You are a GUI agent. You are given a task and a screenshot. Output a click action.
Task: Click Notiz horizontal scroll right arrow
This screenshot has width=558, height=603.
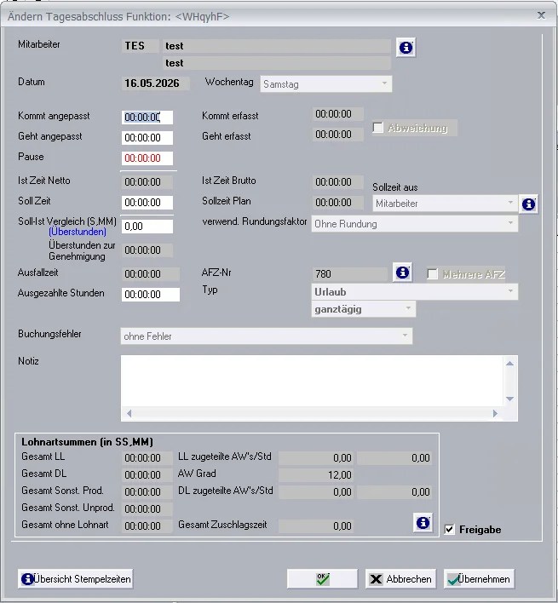[495, 413]
